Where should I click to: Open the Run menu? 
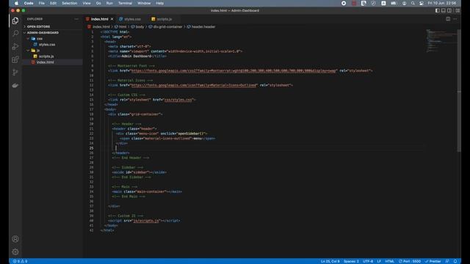pos(109,3)
